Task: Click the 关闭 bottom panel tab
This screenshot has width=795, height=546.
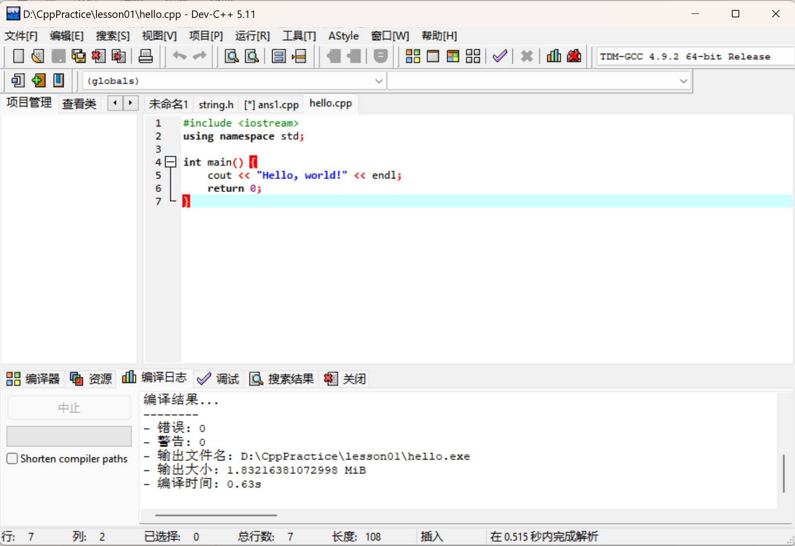Action: 345,379
